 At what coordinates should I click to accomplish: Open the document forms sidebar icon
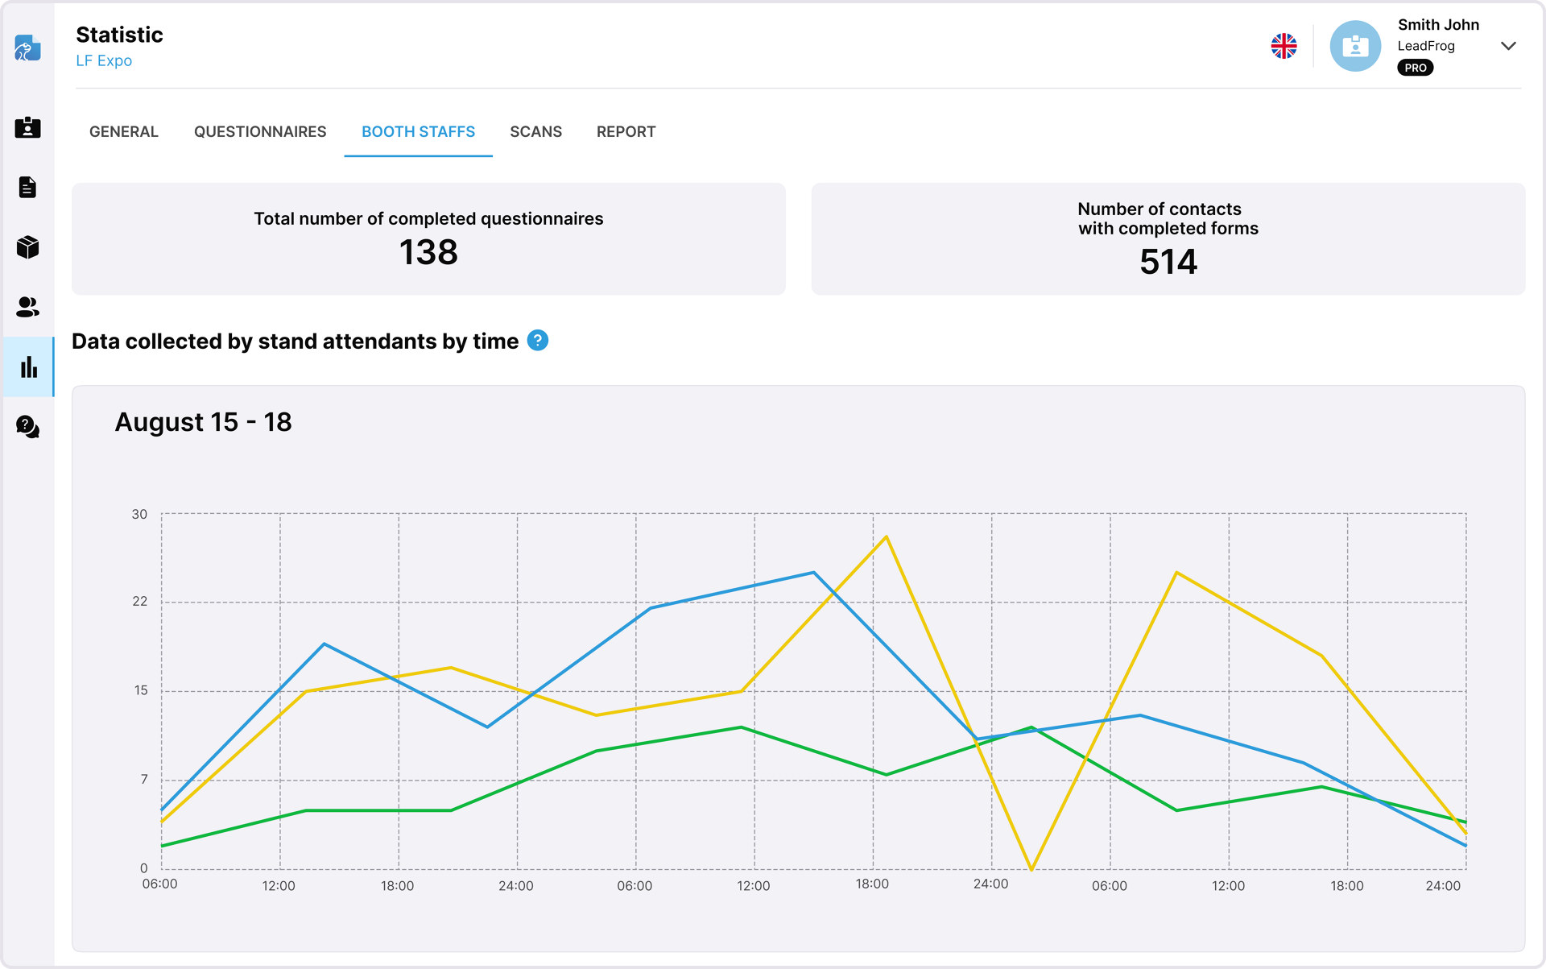pos(27,187)
